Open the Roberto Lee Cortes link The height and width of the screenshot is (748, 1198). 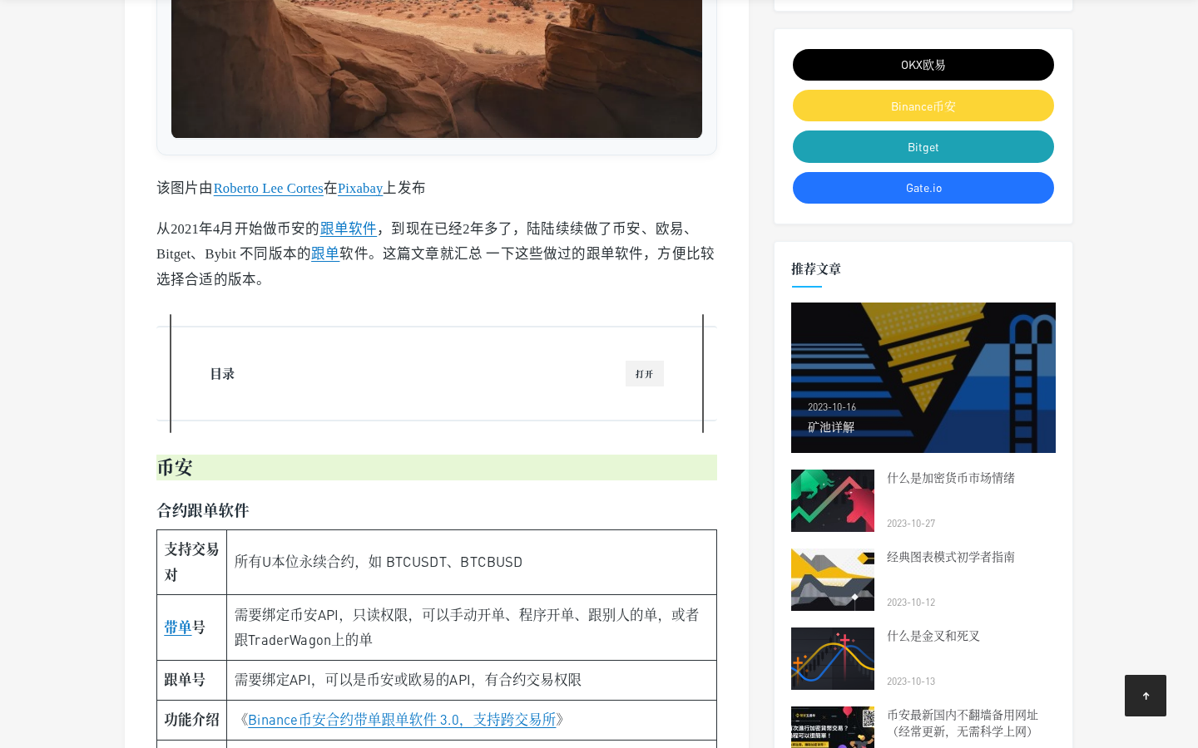[268, 188]
